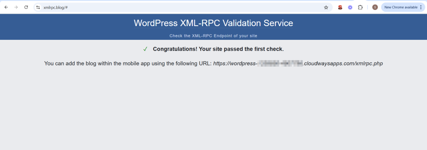Bookmark this page with the star icon

pos(326,7)
